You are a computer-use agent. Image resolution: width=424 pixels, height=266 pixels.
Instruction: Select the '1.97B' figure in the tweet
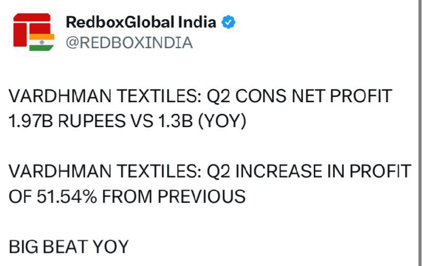(x=31, y=121)
